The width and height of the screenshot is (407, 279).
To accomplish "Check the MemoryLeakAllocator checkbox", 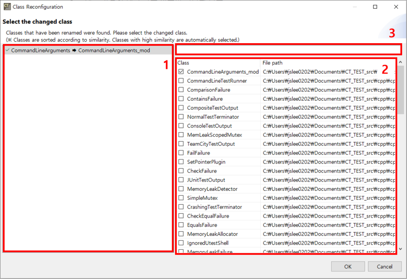I will (x=181, y=234).
